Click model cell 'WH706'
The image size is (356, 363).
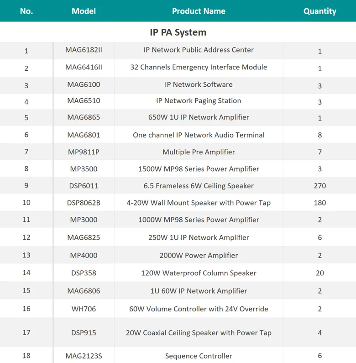click(84, 309)
